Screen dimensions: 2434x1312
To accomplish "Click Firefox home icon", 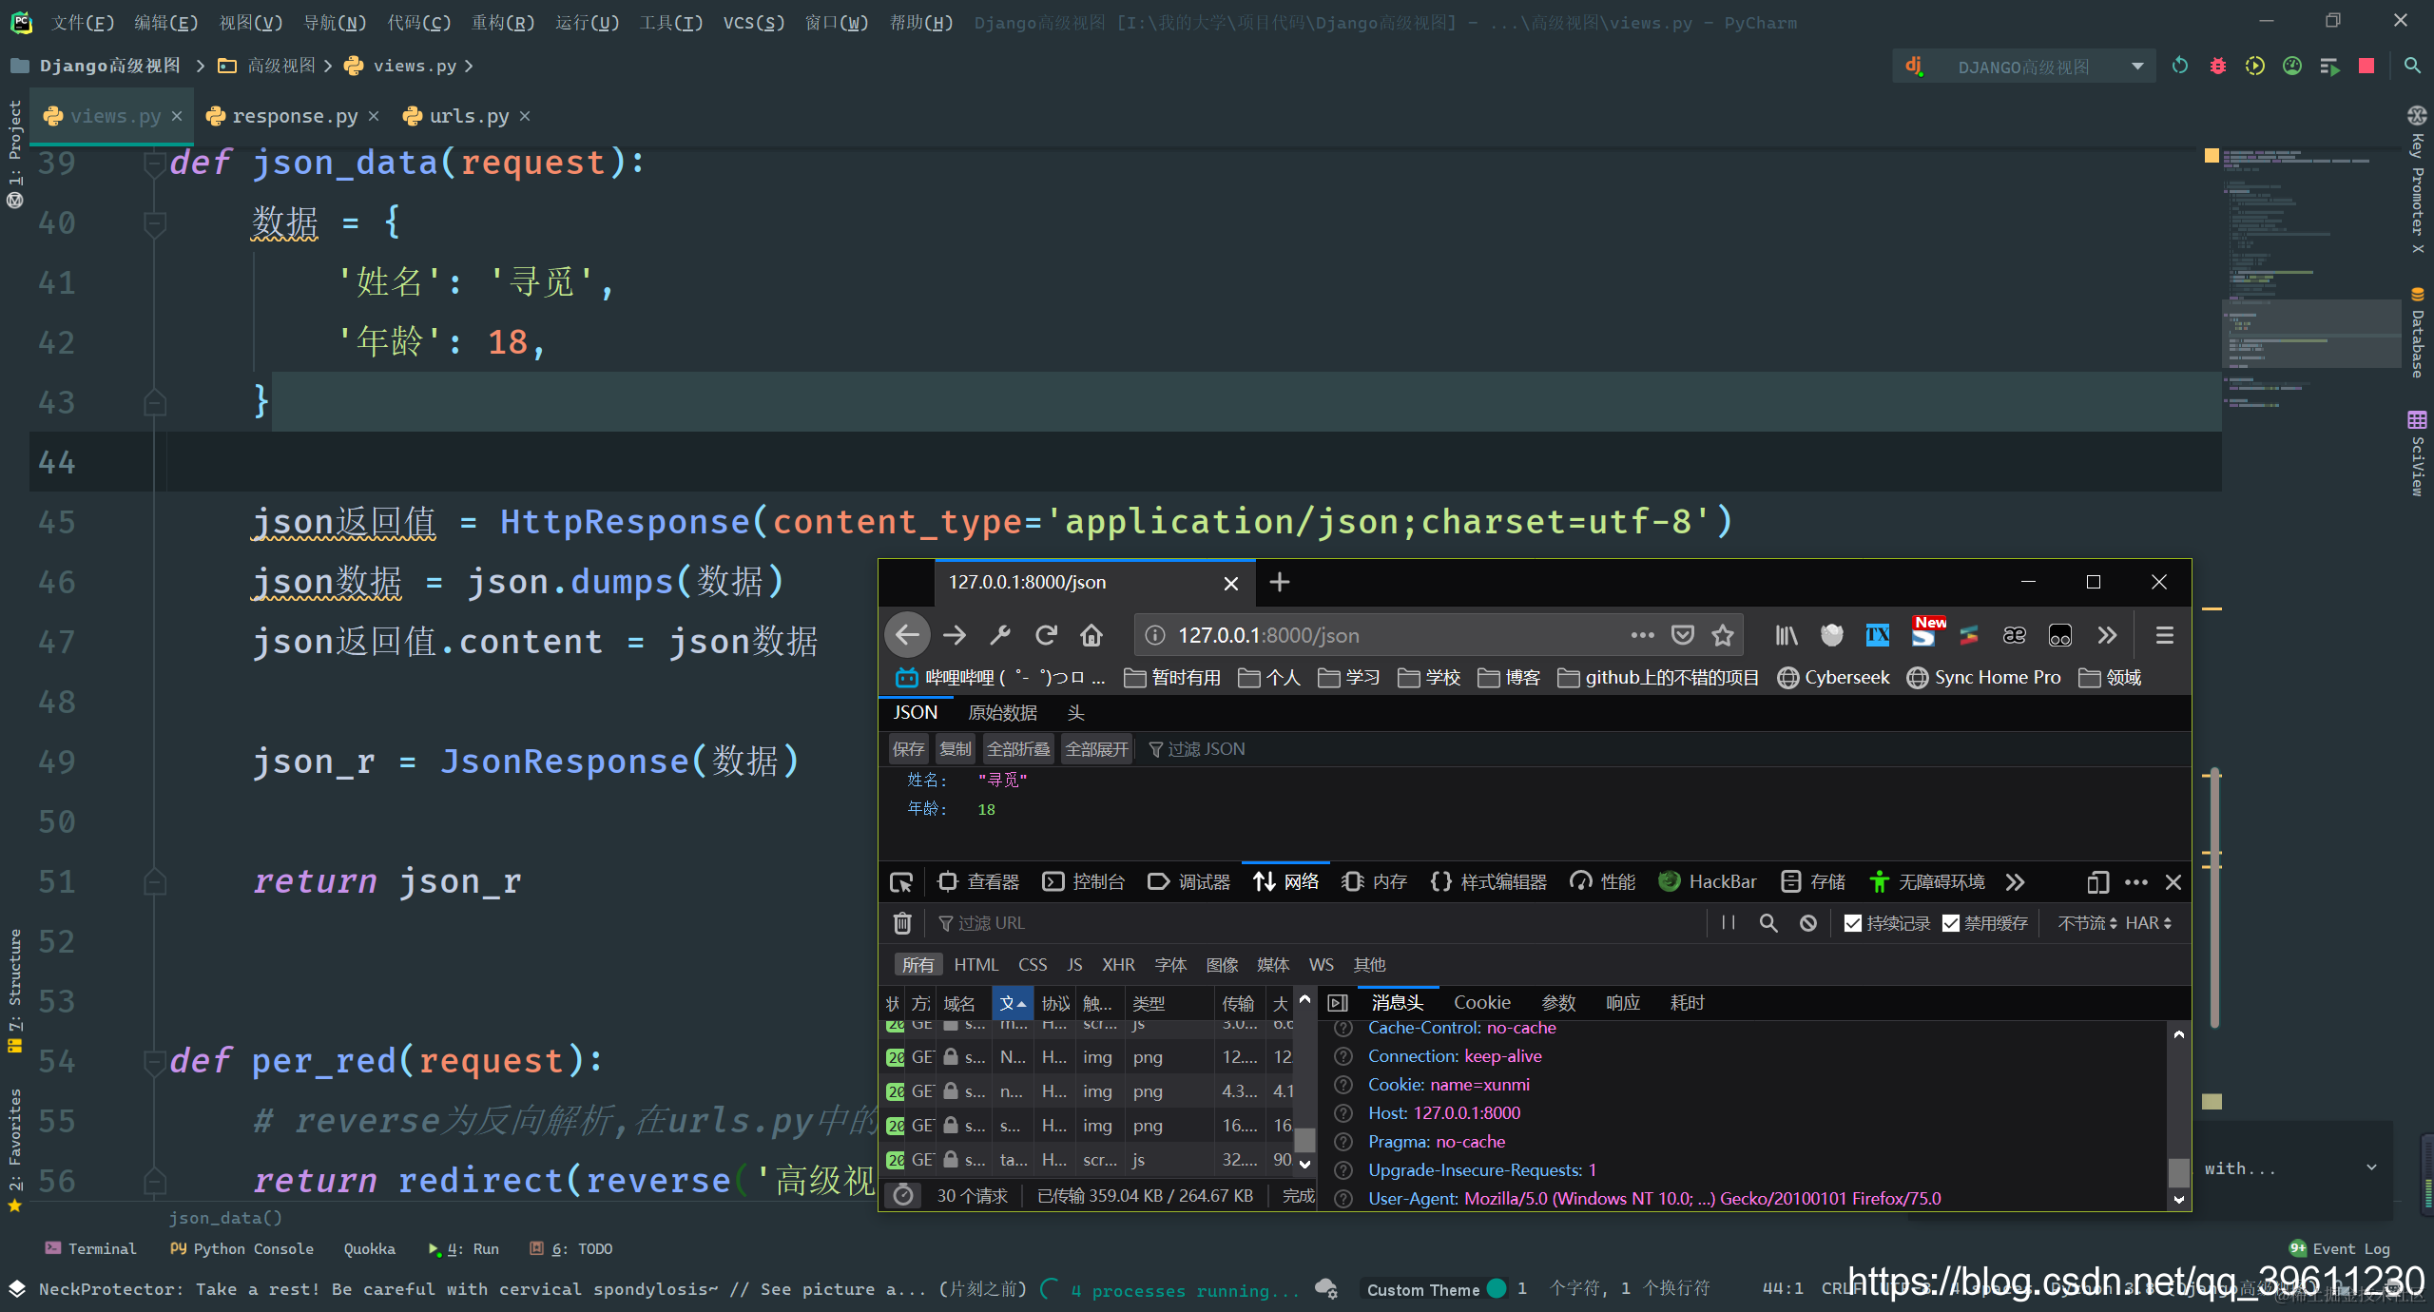I will click(x=1091, y=635).
